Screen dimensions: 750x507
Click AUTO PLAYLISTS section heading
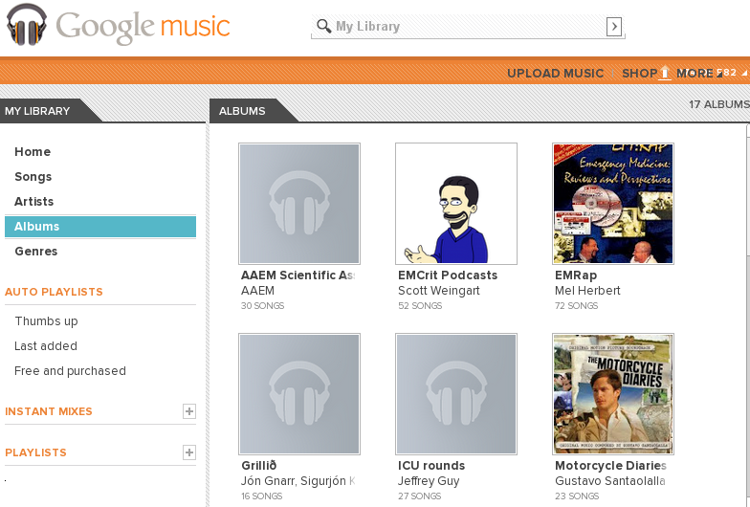click(x=54, y=292)
